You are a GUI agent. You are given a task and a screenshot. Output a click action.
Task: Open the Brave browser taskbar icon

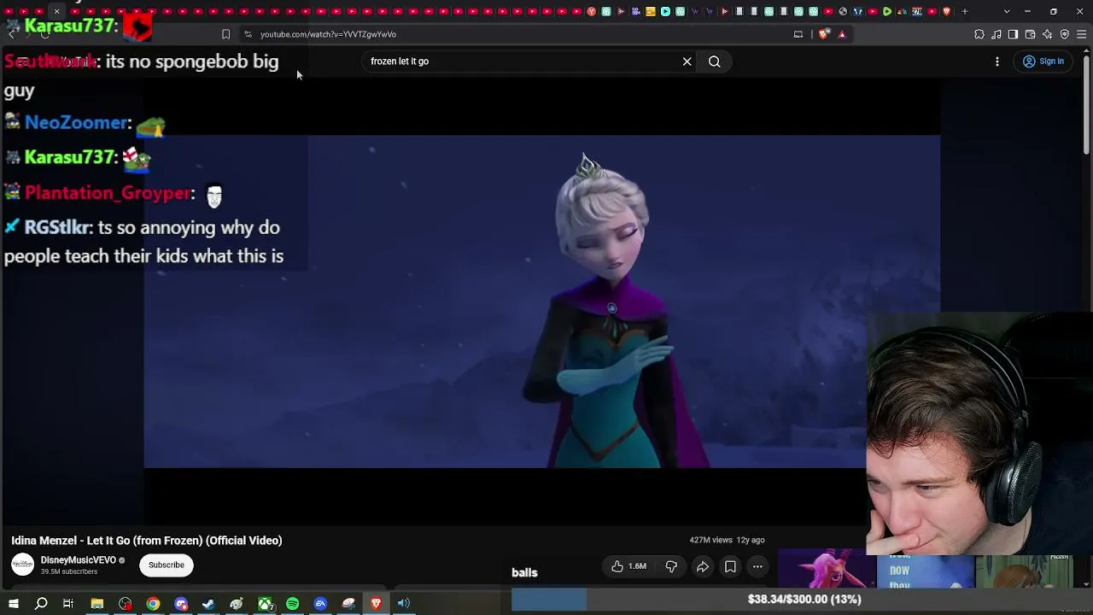coord(376,604)
